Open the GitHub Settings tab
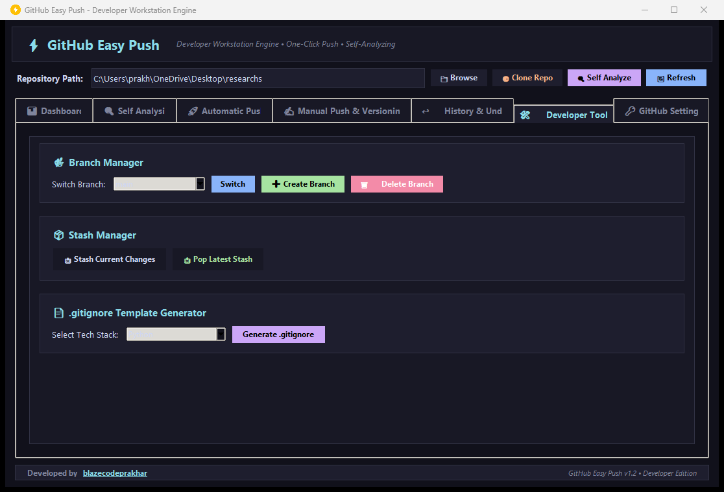The image size is (724, 492). [x=661, y=111]
